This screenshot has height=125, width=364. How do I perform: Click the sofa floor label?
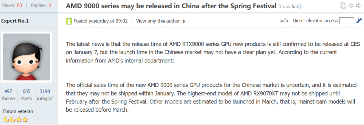(x=284, y=21)
